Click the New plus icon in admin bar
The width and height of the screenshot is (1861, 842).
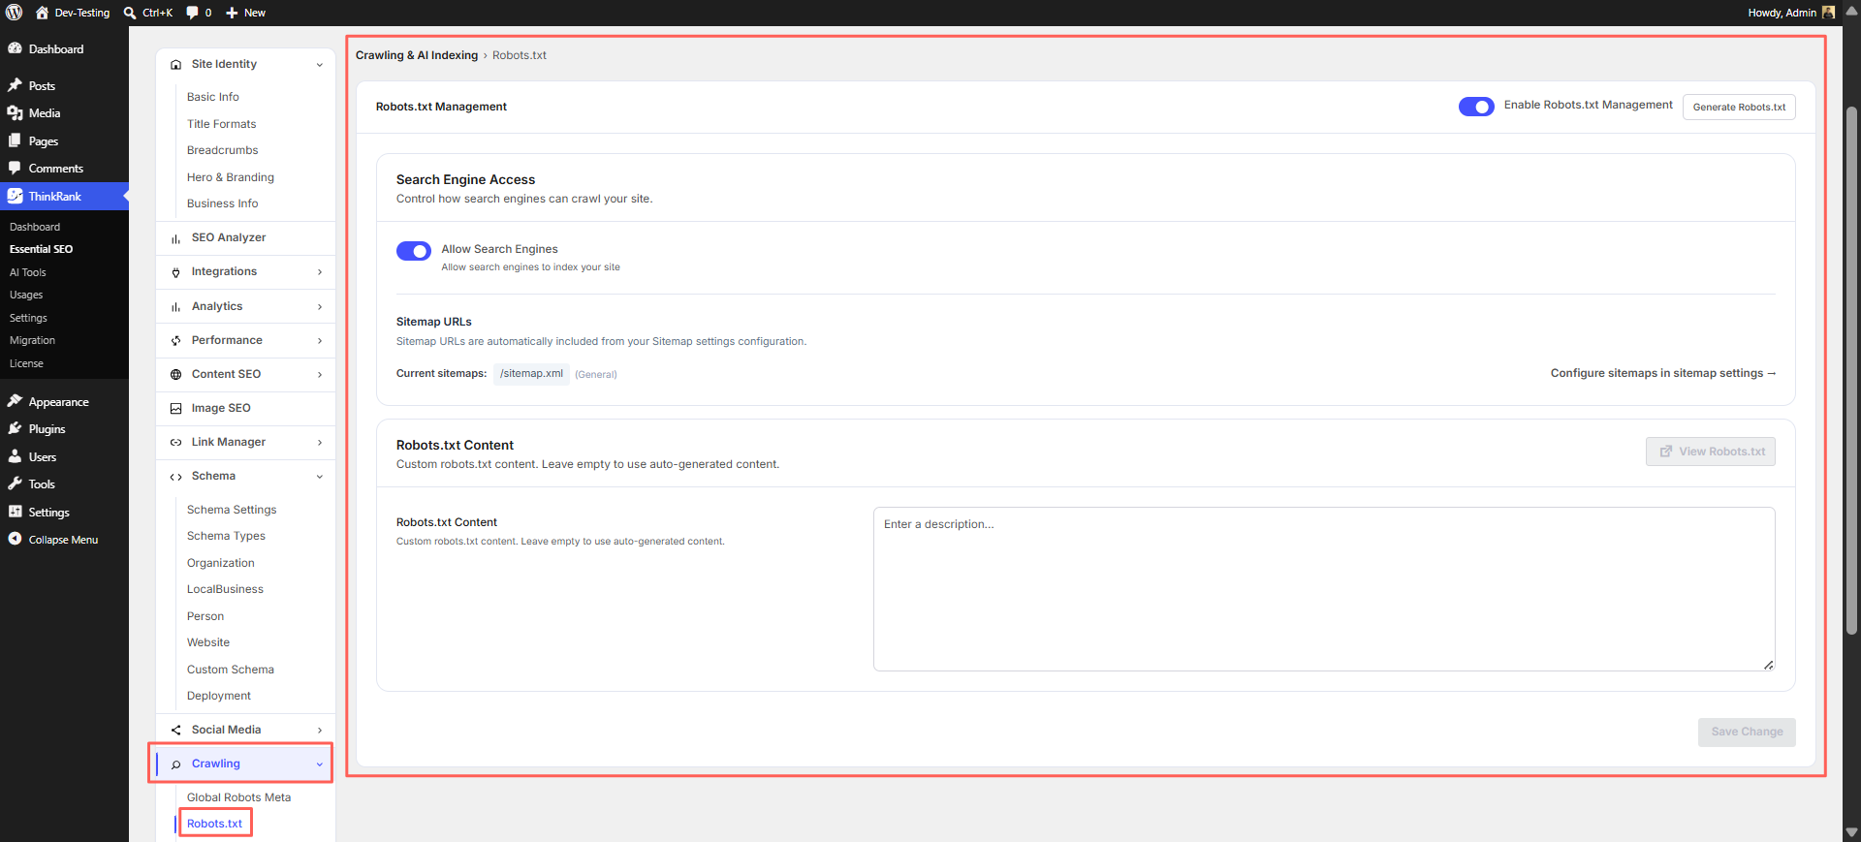[x=232, y=13]
